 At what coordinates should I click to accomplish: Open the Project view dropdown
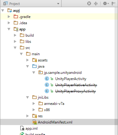point(58,4)
